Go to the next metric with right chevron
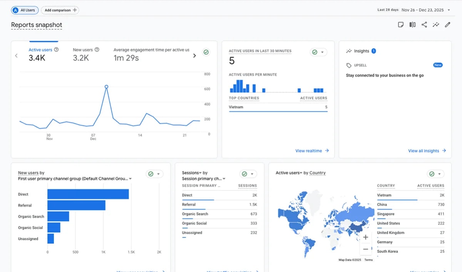This screenshot has width=462, height=272. 194,55
